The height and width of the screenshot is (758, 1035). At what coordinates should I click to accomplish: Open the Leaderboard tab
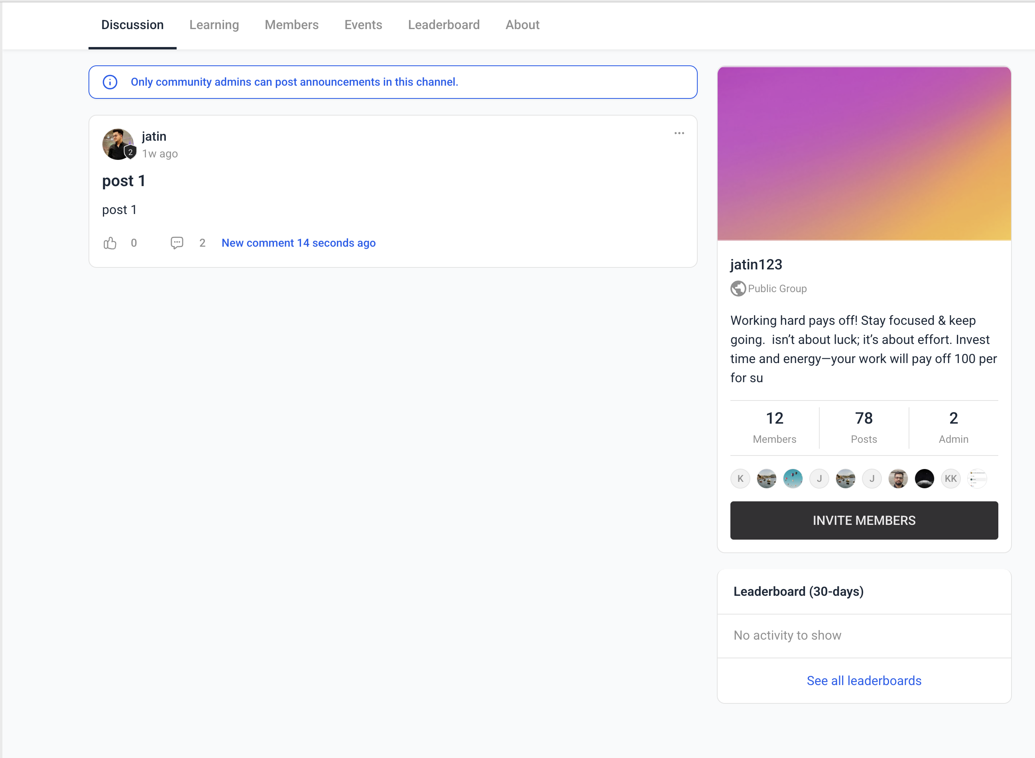[x=443, y=25]
